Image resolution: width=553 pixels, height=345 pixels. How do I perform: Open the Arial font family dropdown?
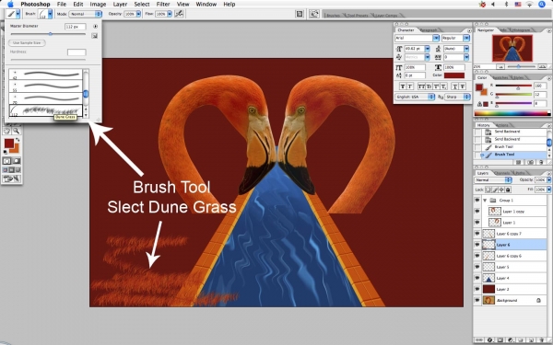(x=417, y=38)
